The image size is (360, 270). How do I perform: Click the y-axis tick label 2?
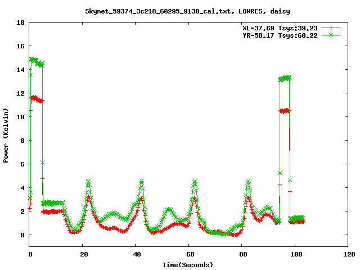point(22,211)
